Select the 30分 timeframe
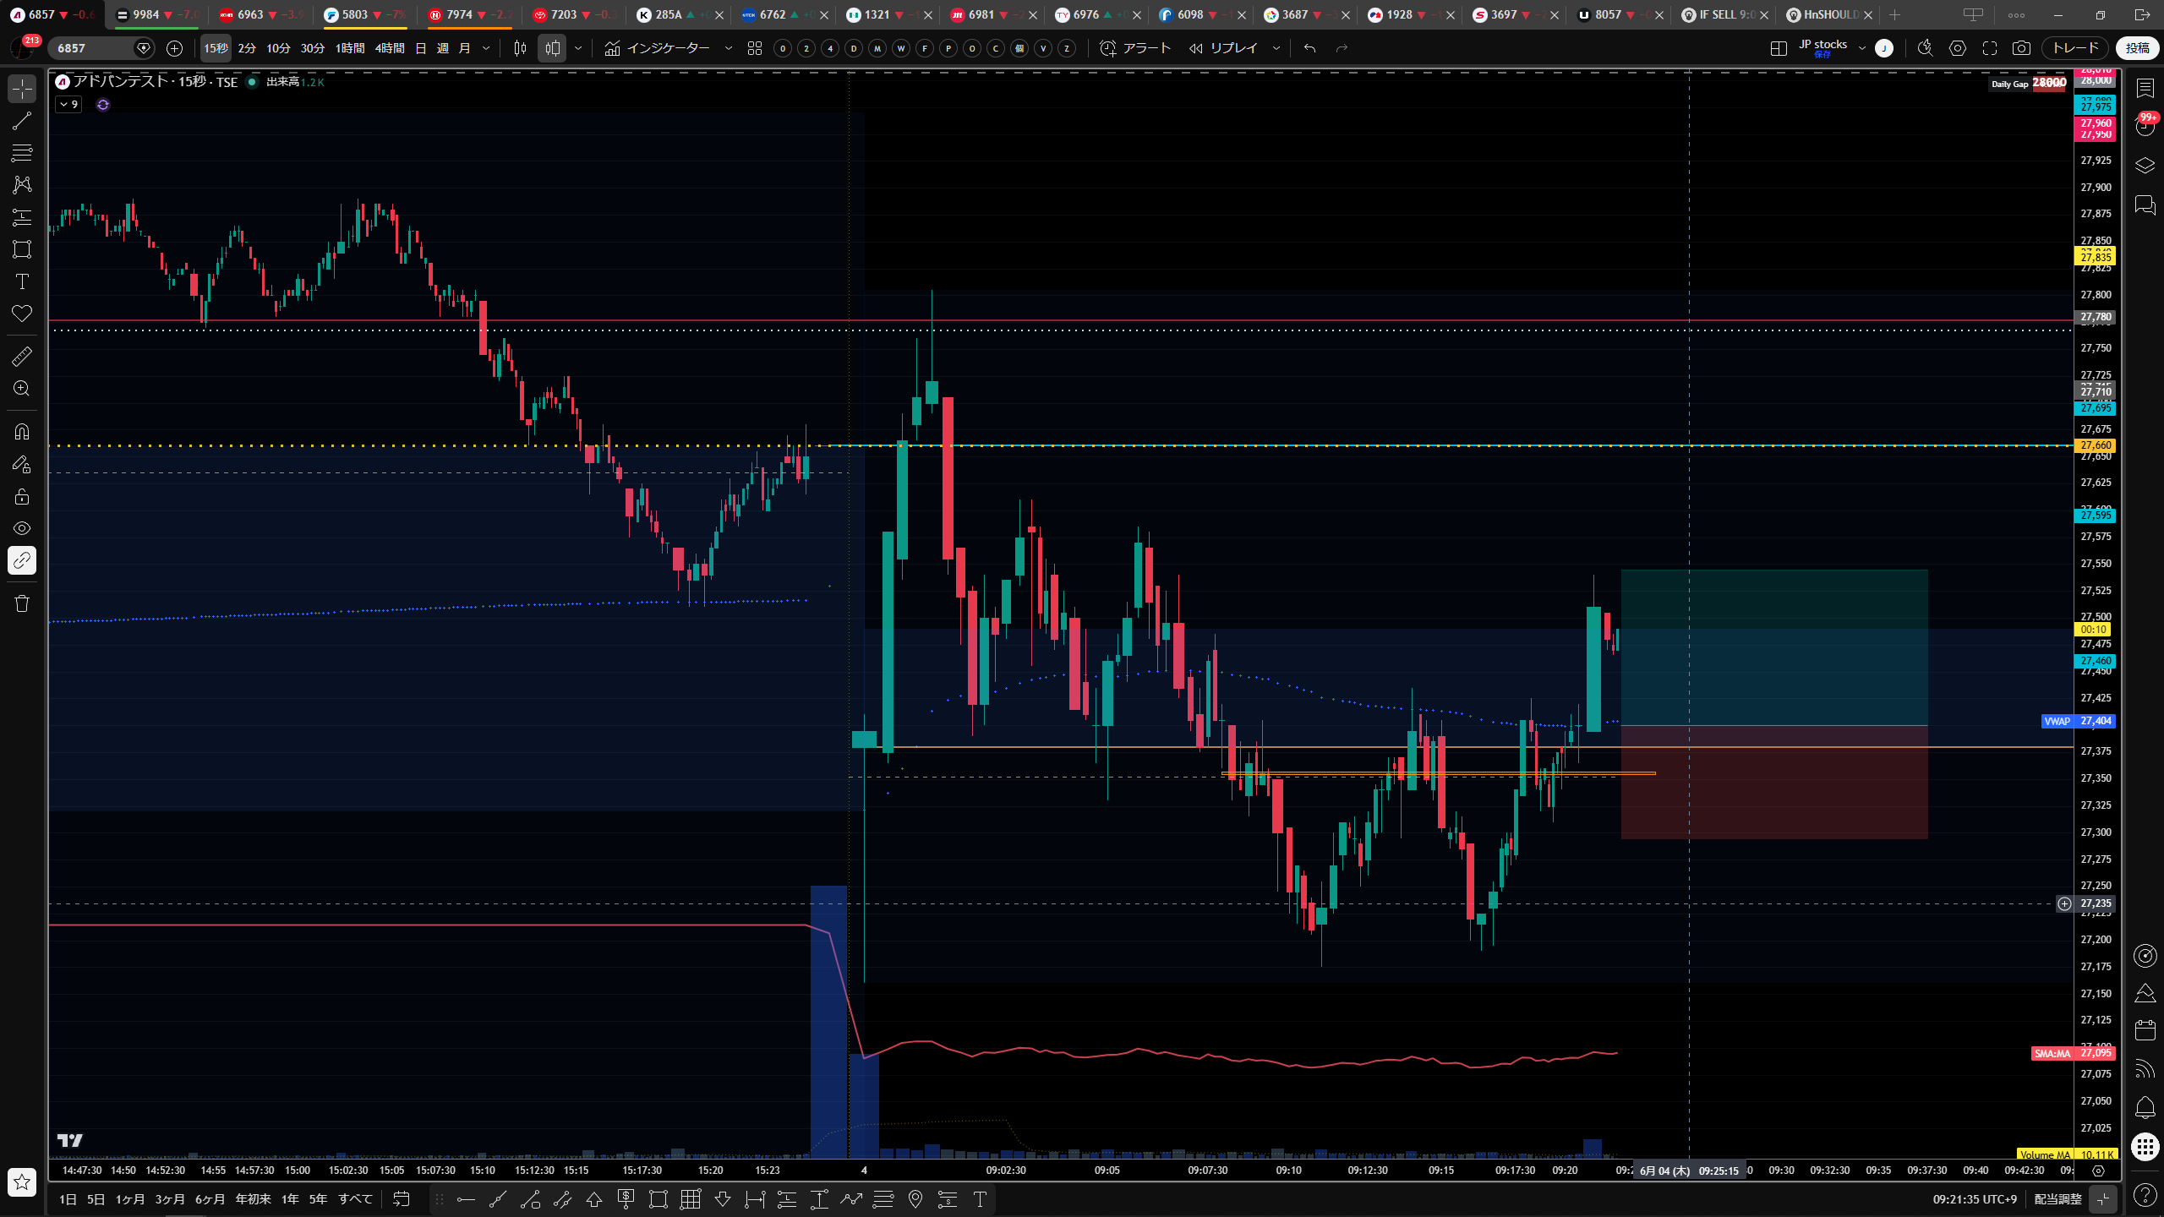Screen dimensions: 2164x1217 click(312, 48)
